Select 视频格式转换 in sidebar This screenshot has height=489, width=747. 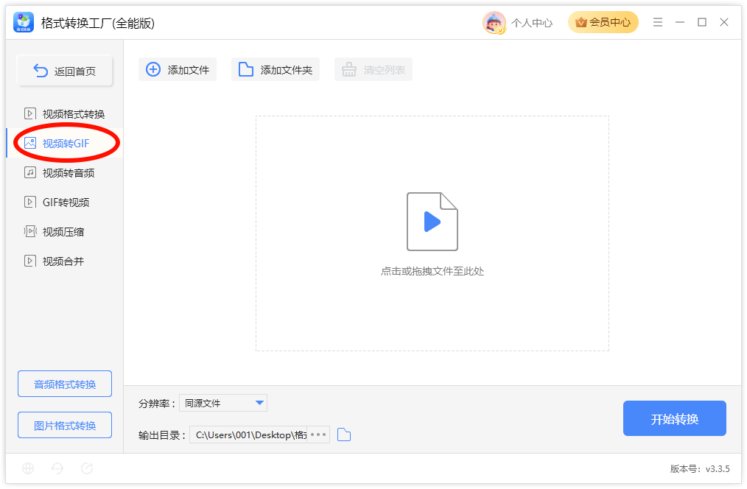(64, 114)
